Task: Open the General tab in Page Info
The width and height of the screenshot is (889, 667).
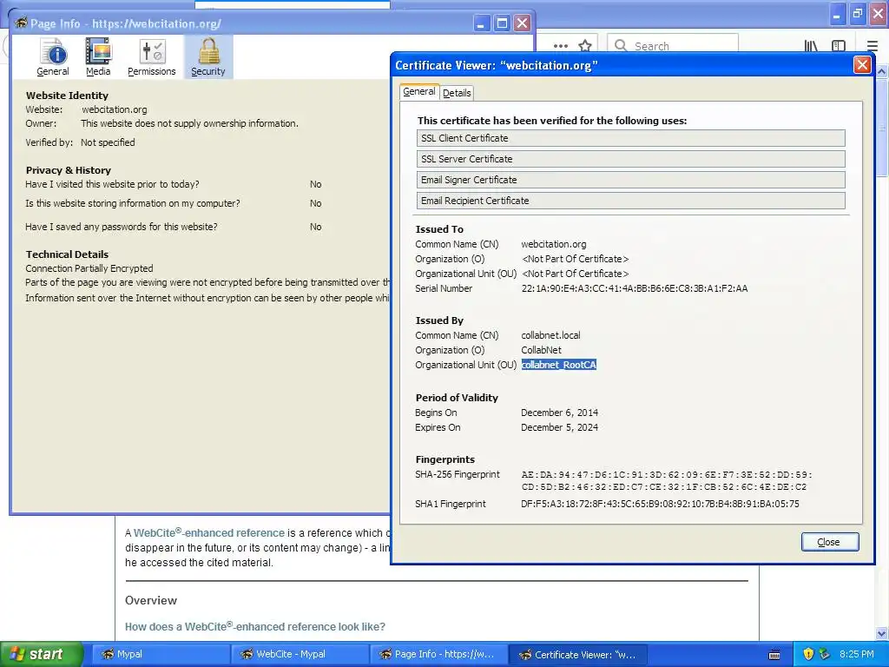Action: coord(53,56)
